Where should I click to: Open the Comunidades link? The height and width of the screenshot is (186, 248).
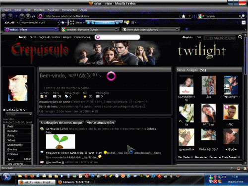coord(82,37)
